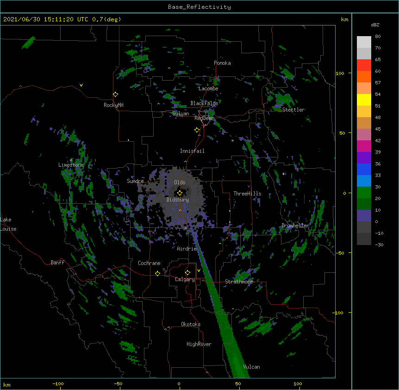Click the Blackfalds city label
The image size is (399, 390).
[x=204, y=103]
